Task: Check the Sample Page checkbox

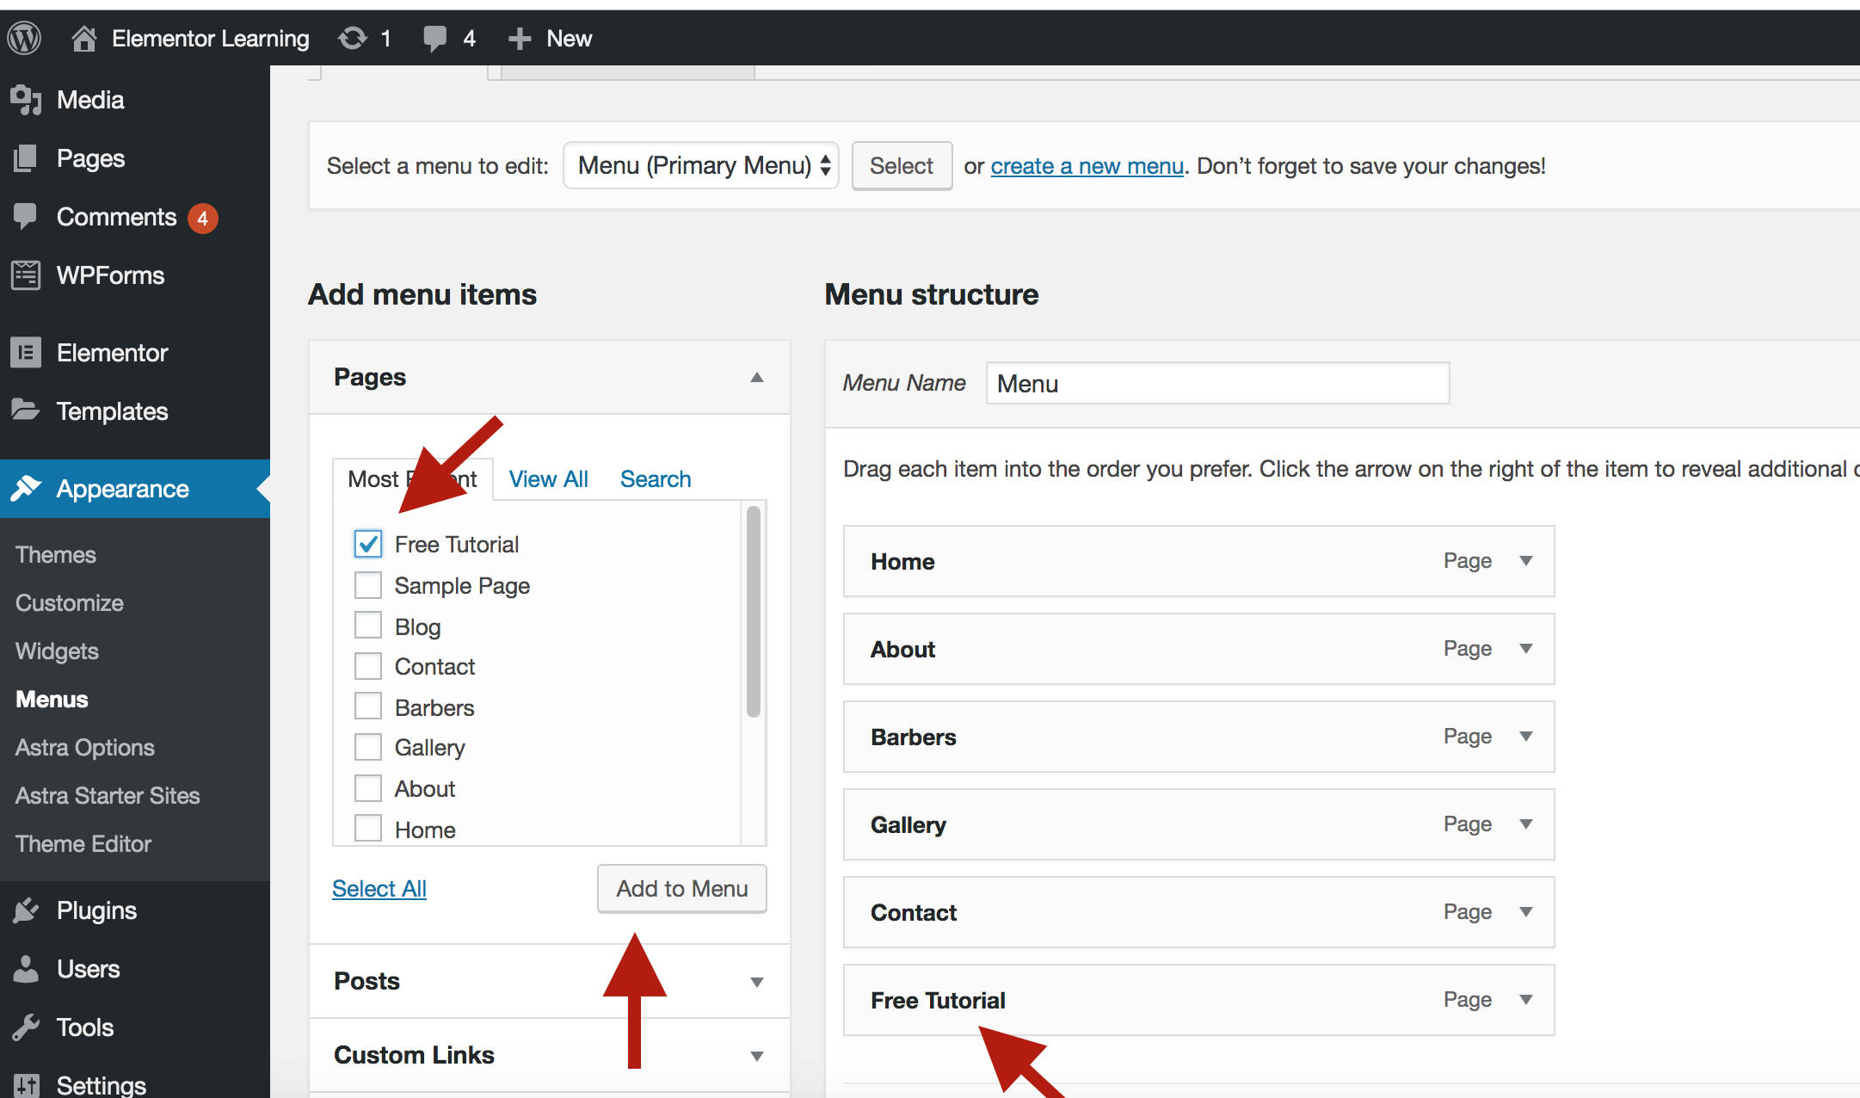Action: point(368,585)
